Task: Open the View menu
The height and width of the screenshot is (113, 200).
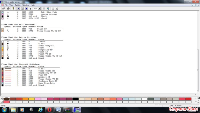Action: [x=11, y=5]
